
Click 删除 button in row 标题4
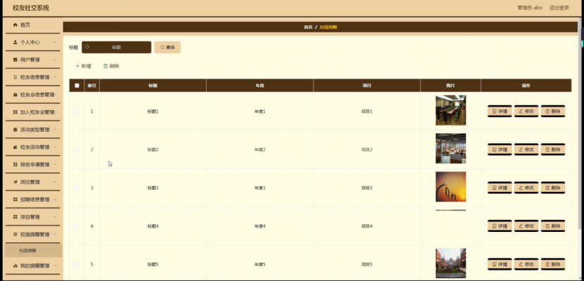click(x=553, y=226)
